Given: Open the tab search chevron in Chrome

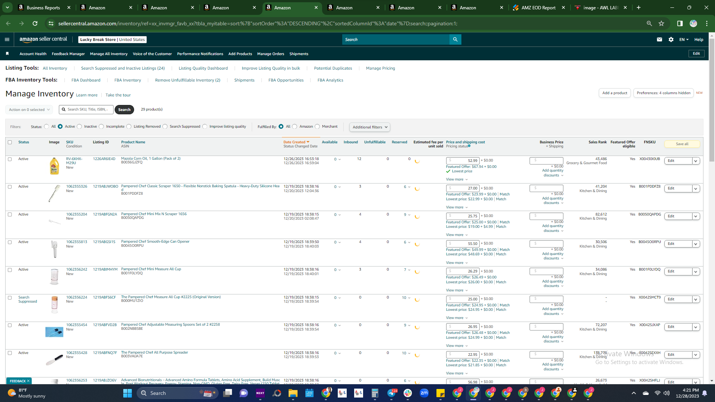Looking at the screenshot, I should coord(7,7).
